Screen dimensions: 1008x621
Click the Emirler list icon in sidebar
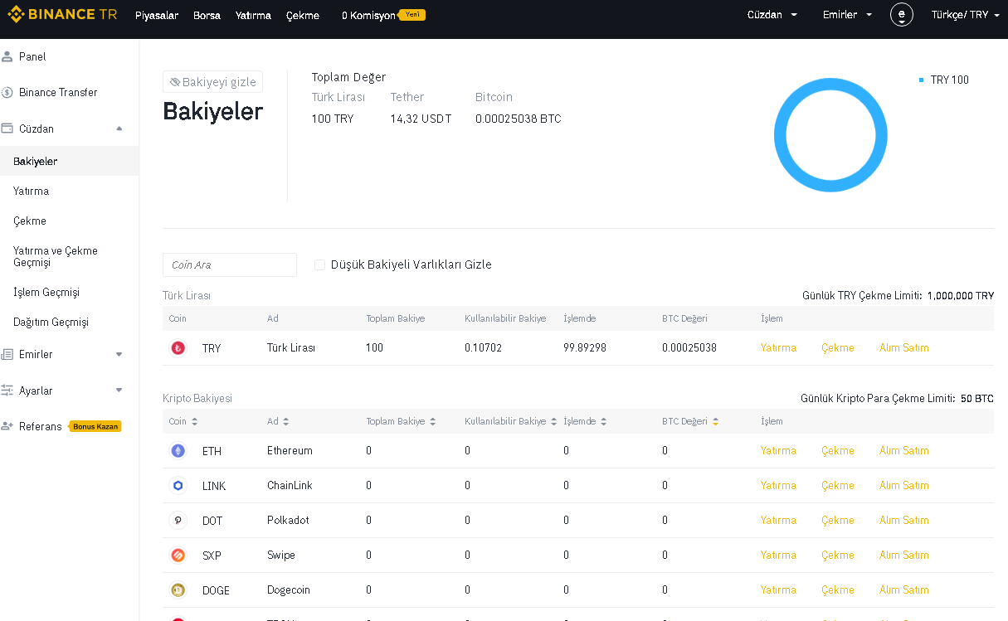tap(7, 354)
